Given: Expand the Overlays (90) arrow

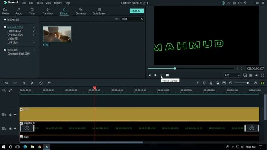Looking at the screenshot, I should pyautogui.click(x=34, y=35).
